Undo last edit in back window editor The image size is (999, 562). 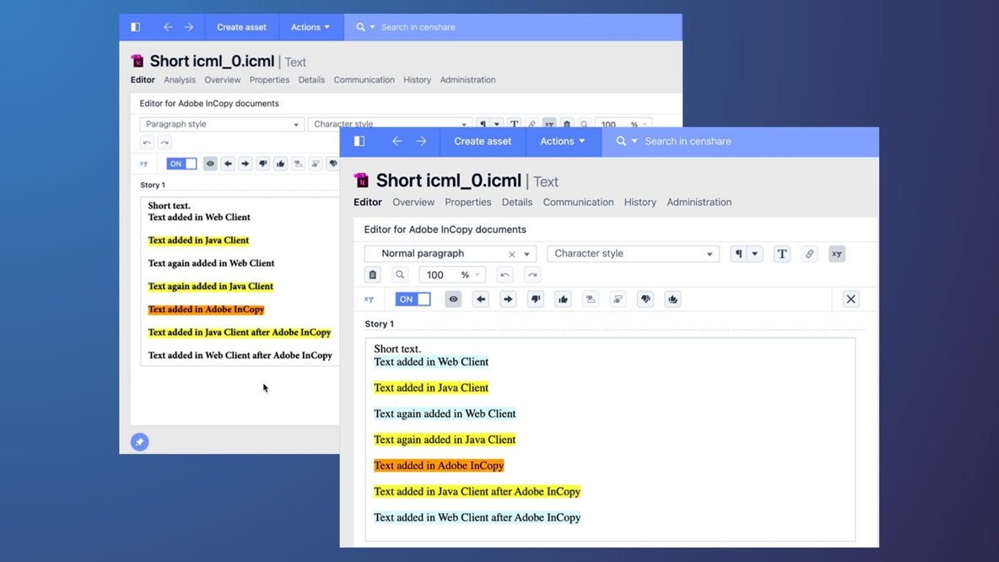[x=147, y=142]
